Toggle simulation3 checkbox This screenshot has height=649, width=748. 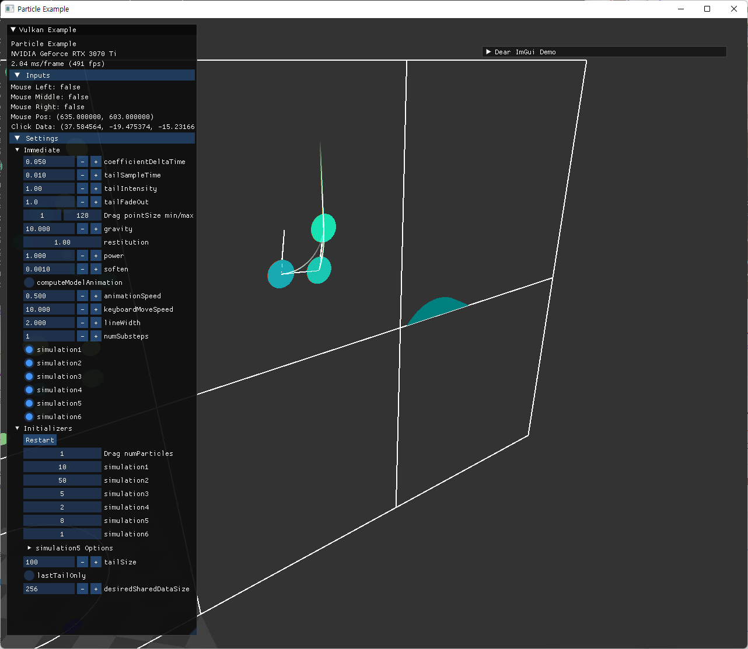coord(29,376)
